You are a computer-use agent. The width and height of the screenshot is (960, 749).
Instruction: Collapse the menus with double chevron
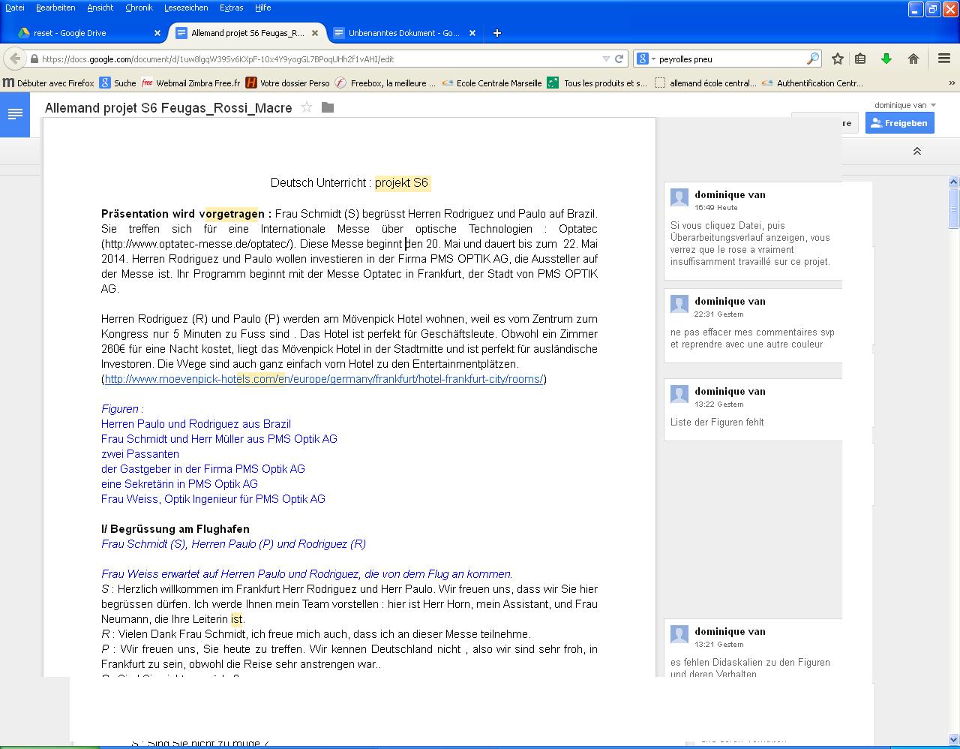click(x=916, y=151)
